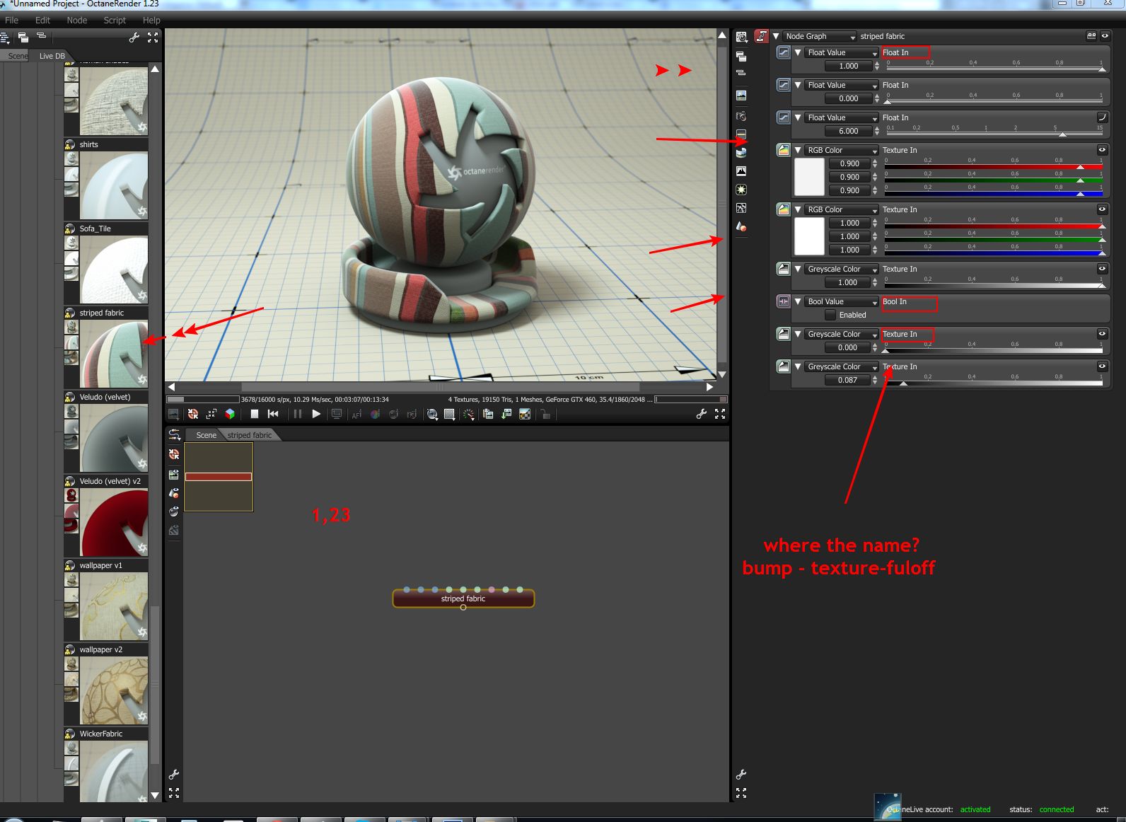Click the RGB cube display icon
1126x822 pixels.
point(230,414)
